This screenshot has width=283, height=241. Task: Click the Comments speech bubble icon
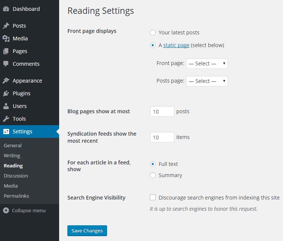[6, 64]
